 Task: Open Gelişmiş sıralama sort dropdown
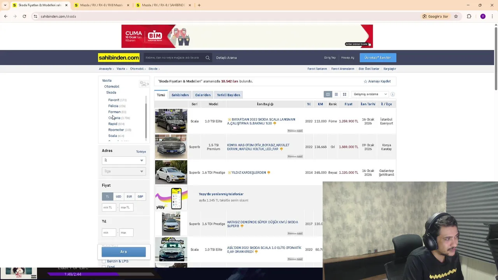pyautogui.click(x=370, y=94)
